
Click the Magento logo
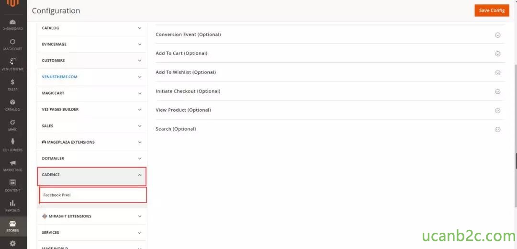point(13,4)
